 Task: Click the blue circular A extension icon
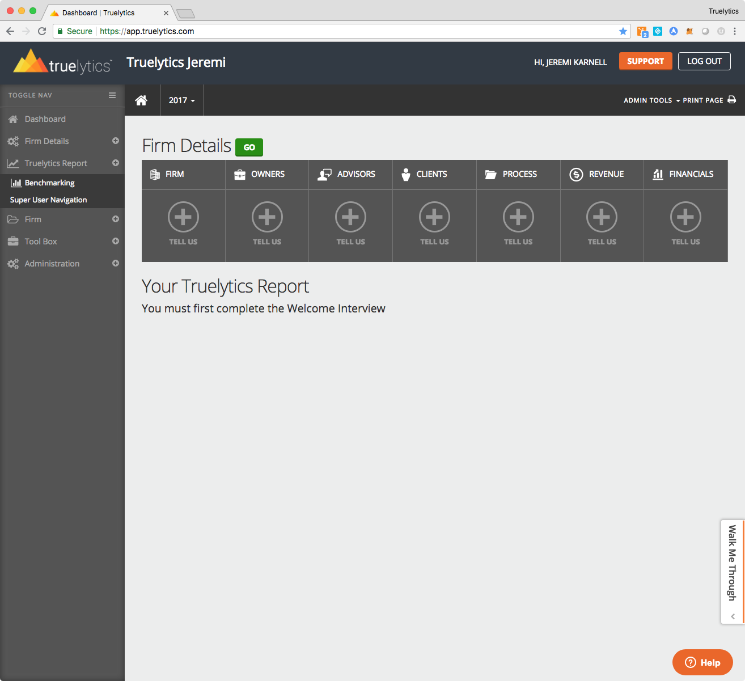point(674,31)
